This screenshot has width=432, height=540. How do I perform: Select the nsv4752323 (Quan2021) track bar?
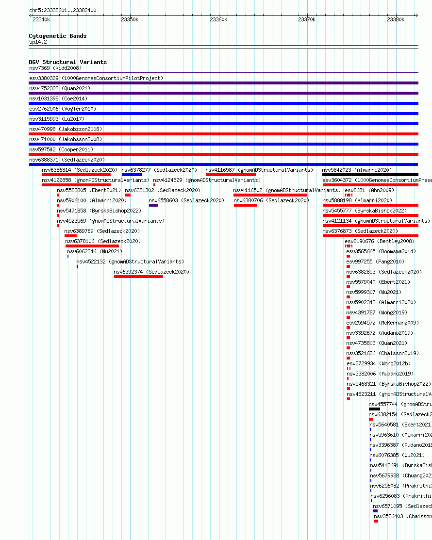point(224,93)
